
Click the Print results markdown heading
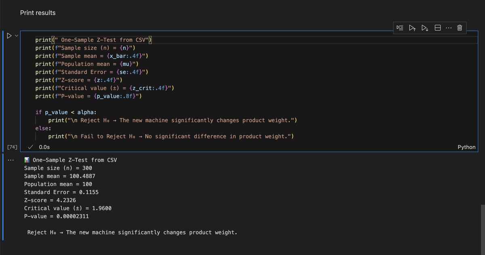click(38, 13)
